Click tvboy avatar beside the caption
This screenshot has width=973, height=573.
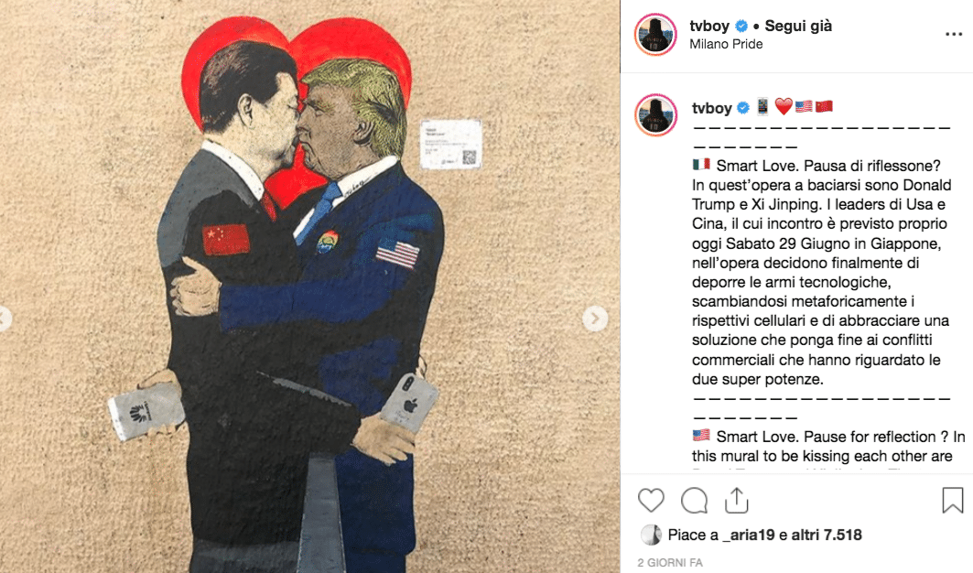tap(655, 114)
